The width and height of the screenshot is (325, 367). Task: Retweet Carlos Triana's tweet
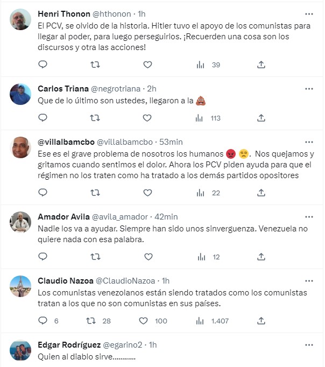(x=95, y=118)
